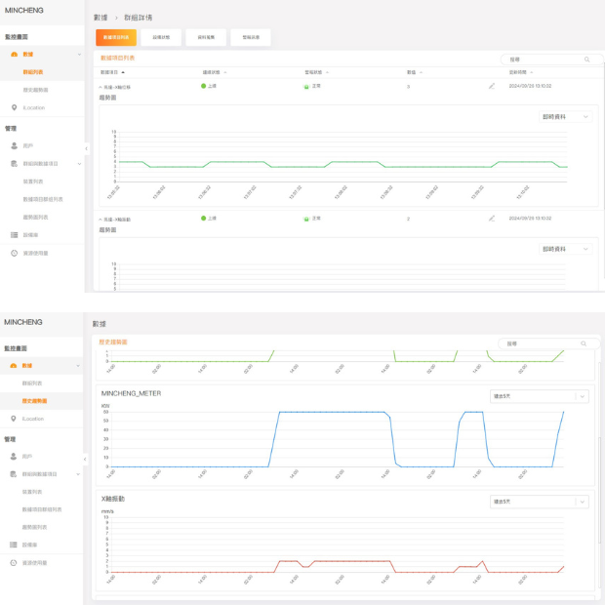Click the iLocation pin icon on the 歷史趨勢圖 page sidebar

[x=14, y=419]
